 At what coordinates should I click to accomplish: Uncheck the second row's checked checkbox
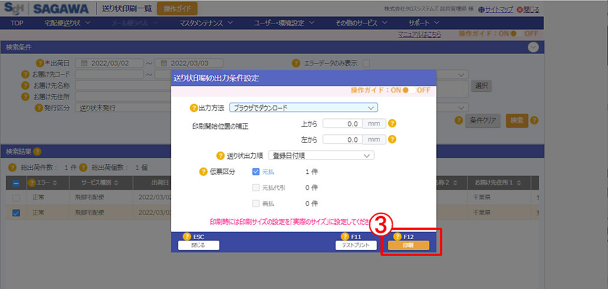click(16, 213)
